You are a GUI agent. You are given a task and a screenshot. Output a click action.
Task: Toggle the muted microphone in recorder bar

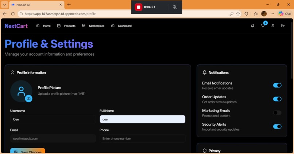[x=175, y=7]
